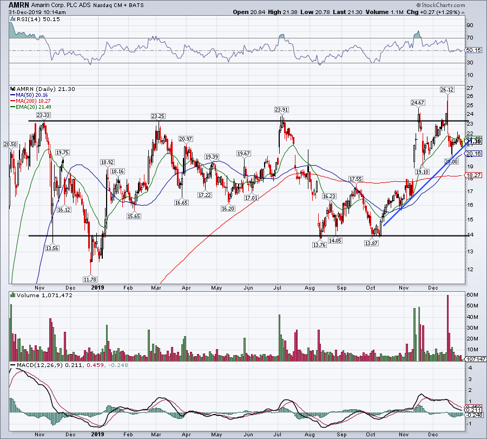This screenshot has height=439, width=487.
Task: Click the MA(200) 18.27 legend text
Action: pyautogui.click(x=33, y=101)
